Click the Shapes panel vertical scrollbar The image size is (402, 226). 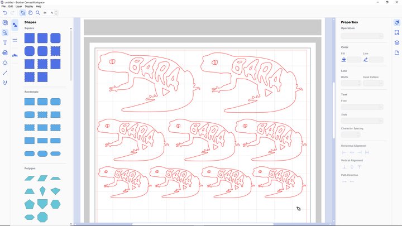(71, 56)
